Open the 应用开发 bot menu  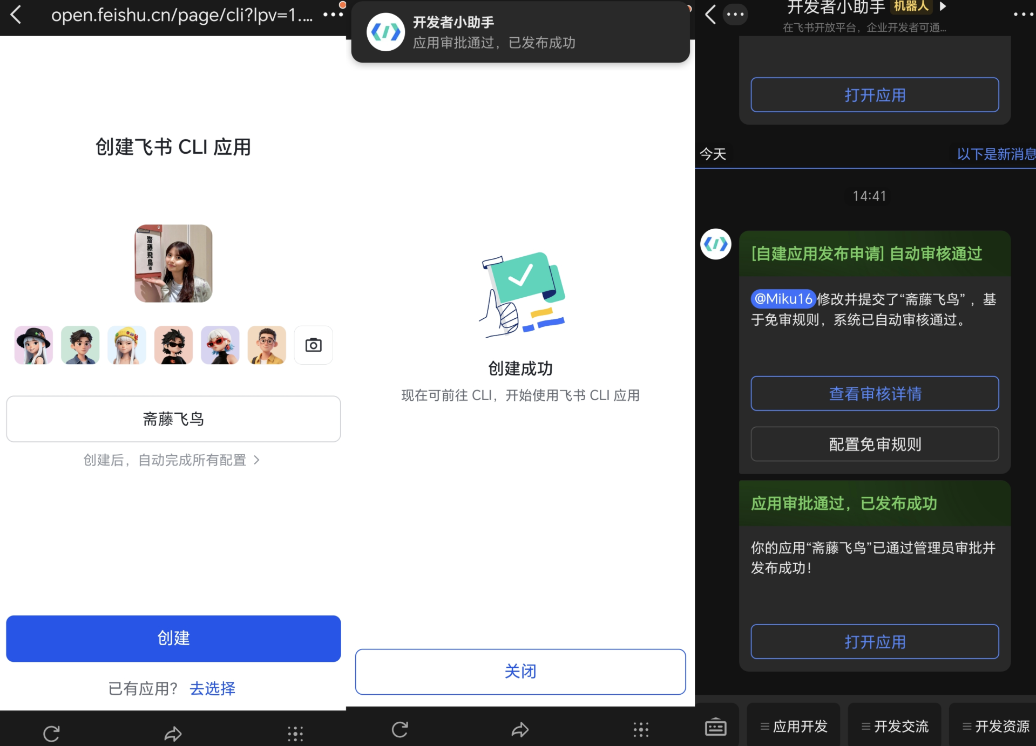coord(794,727)
